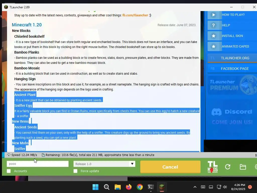
Task: Follow the fb.com/tlauncher link
Action: click(x=135, y=15)
